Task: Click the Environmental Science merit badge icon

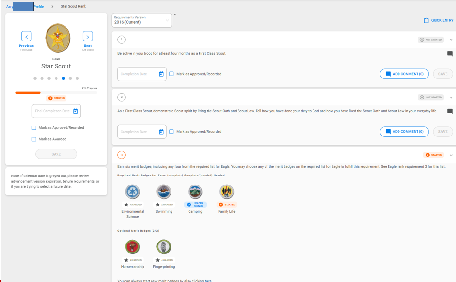Action: (133, 192)
